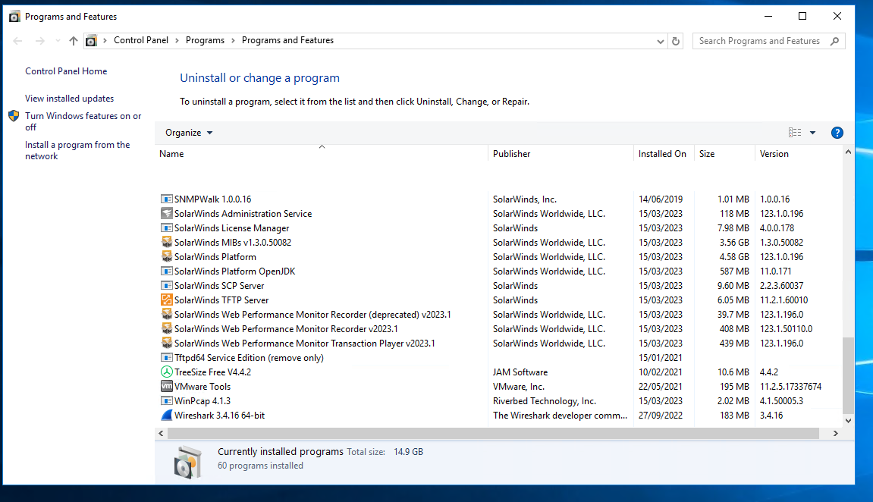This screenshot has width=873, height=502.
Task: Click the back navigation arrow
Action: point(17,41)
